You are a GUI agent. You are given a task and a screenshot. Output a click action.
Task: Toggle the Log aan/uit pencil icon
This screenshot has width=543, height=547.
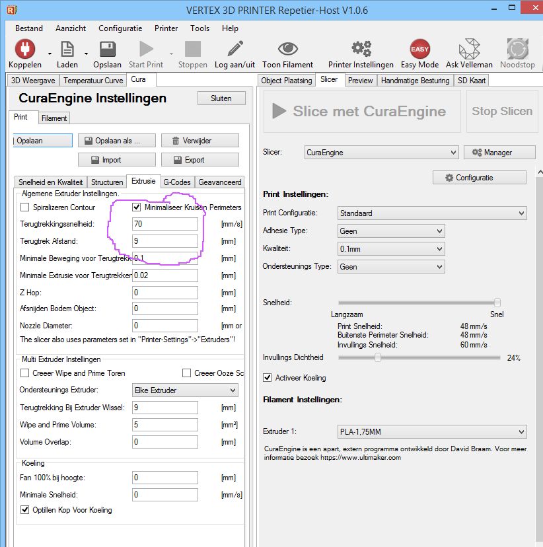point(235,50)
